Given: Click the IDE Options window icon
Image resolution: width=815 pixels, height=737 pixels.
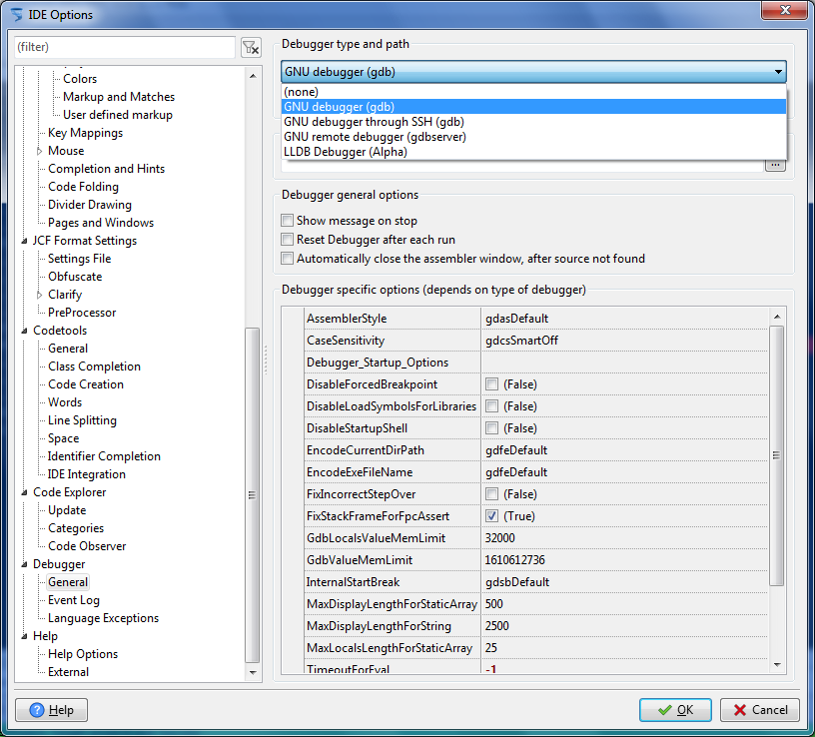Looking at the screenshot, I should click(x=17, y=15).
